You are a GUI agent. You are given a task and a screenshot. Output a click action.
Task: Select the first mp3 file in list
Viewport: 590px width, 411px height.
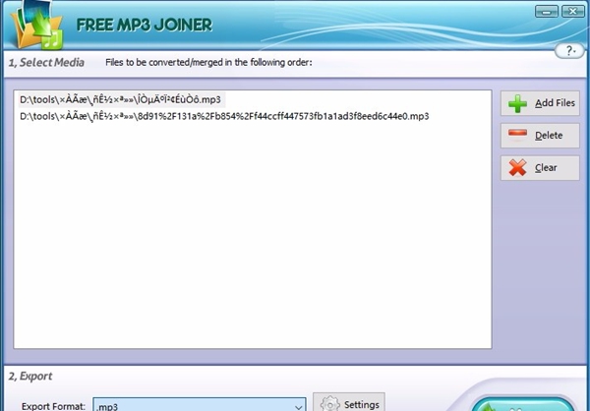[x=122, y=99]
